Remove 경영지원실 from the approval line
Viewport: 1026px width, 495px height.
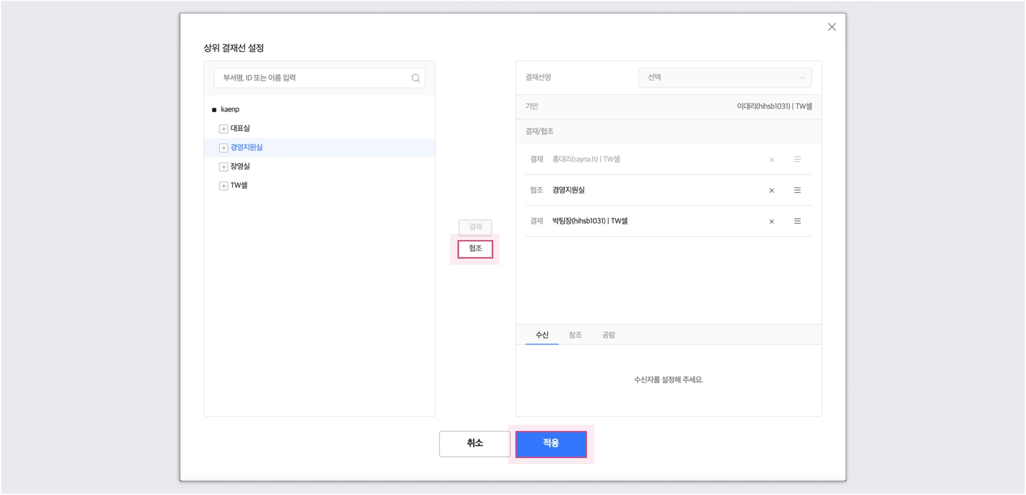(x=771, y=191)
